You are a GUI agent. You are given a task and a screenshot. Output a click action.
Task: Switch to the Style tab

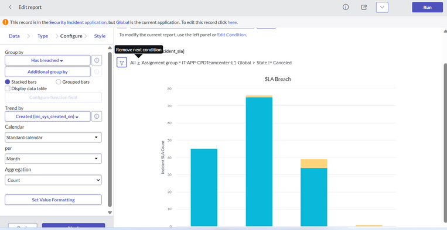(x=100, y=36)
